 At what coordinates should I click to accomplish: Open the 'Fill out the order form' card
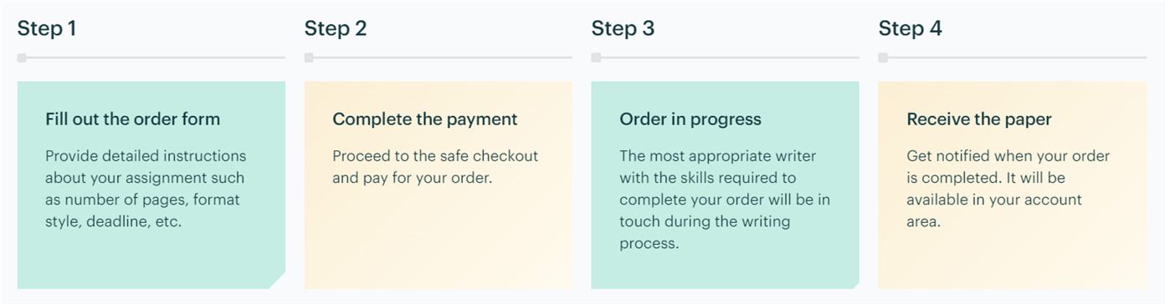(x=151, y=185)
